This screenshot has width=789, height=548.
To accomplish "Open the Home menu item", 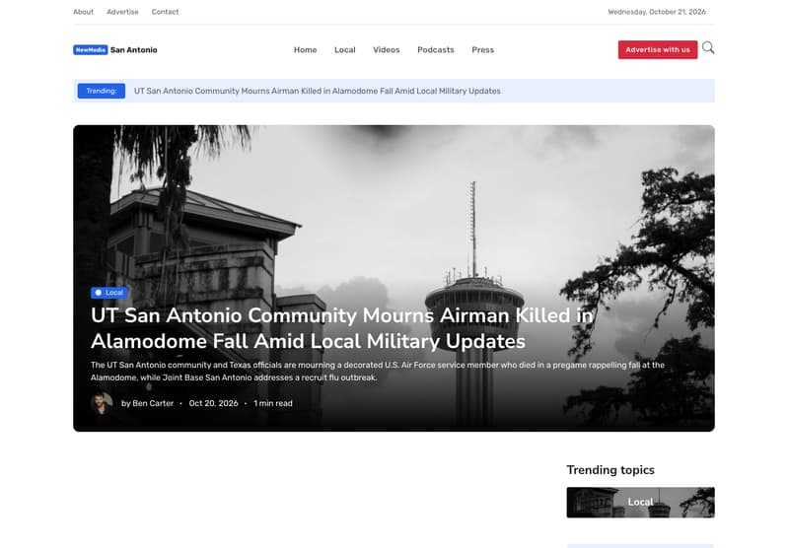I will pyautogui.click(x=306, y=49).
